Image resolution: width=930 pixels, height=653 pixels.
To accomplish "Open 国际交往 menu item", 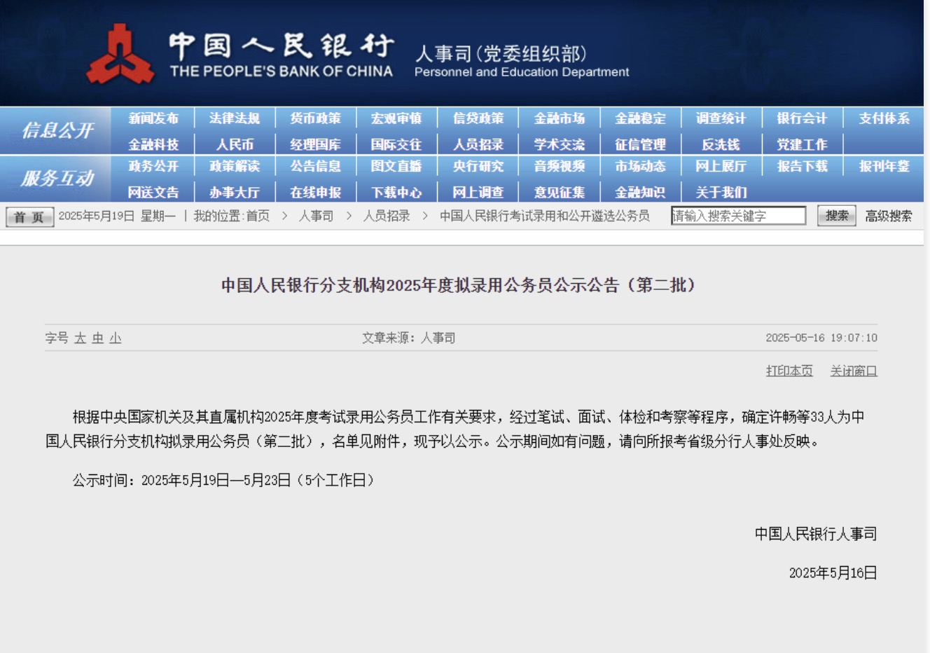I will point(396,144).
